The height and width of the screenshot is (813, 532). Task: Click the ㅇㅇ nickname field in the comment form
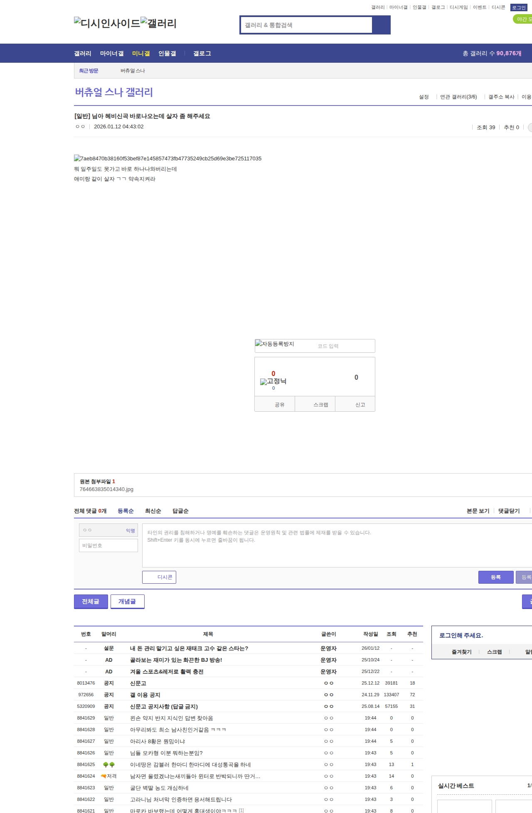(x=108, y=530)
